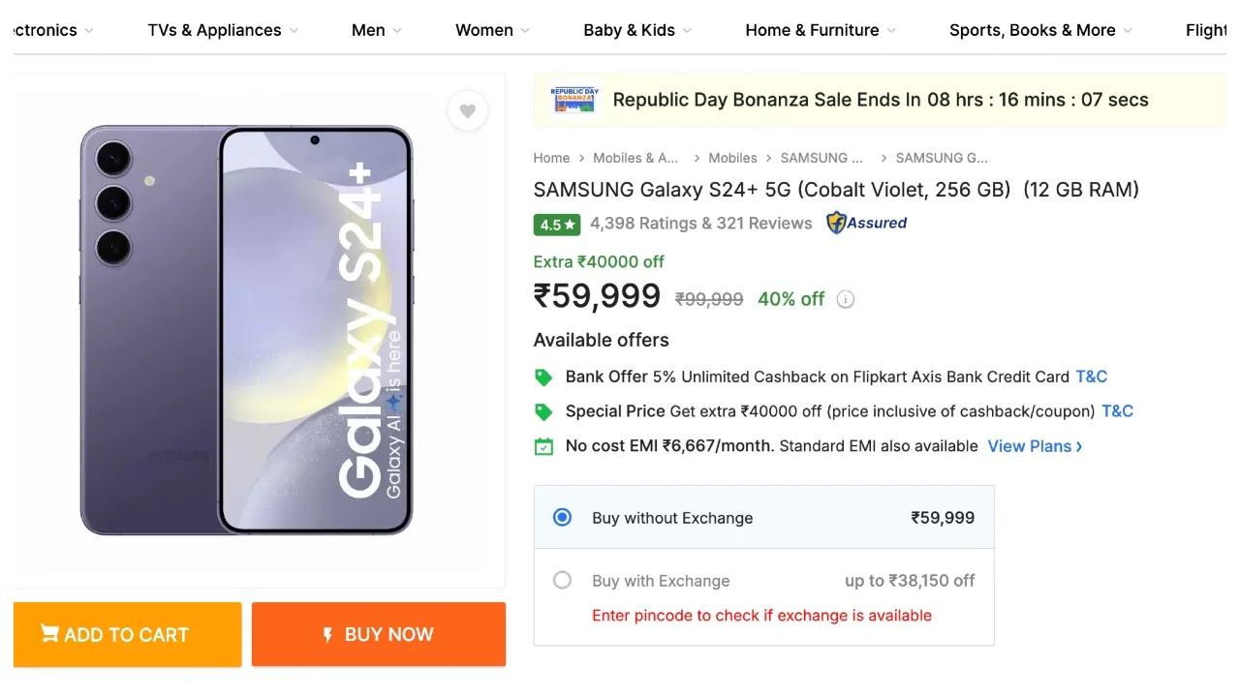
Task: Select Buy without Exchange option
Action: tap(562, 518)
